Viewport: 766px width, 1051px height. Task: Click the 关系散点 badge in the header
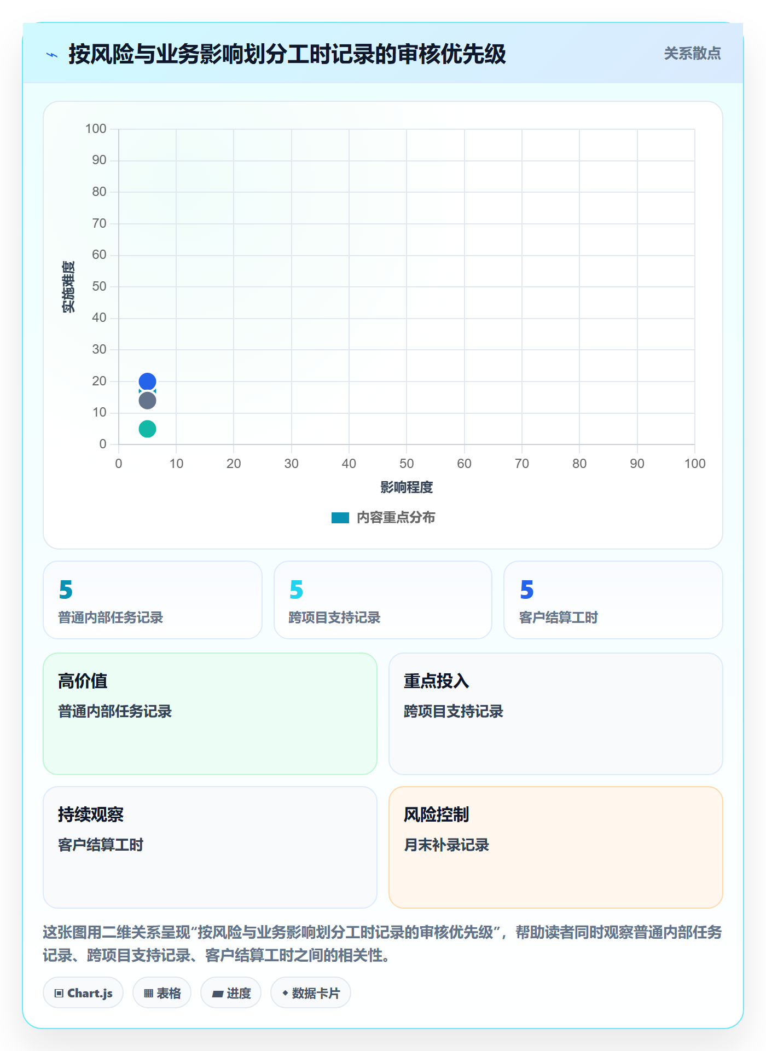pos(692,54)
